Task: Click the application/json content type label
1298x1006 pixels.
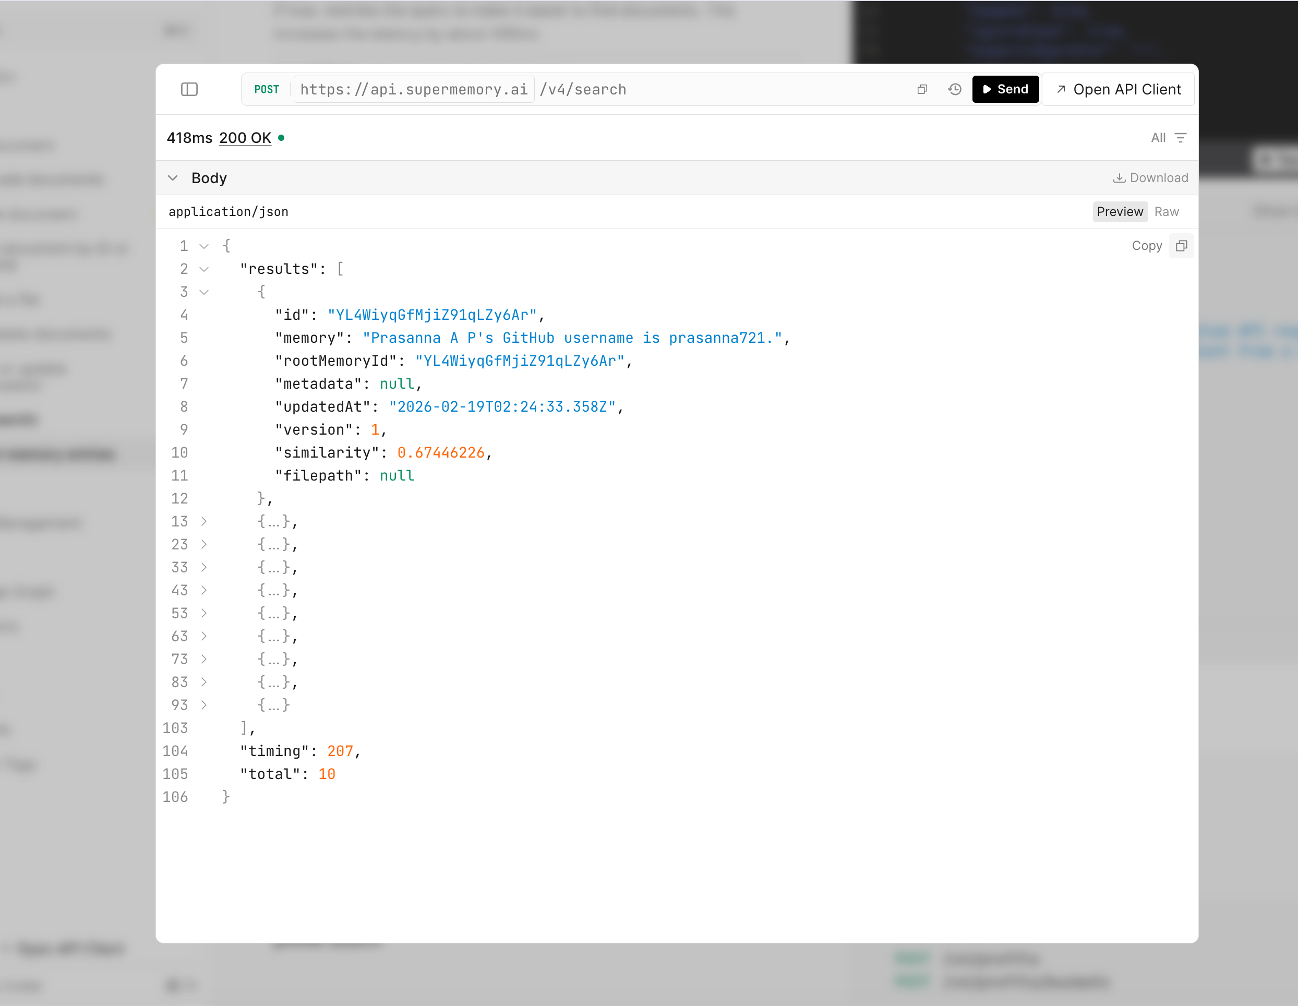Action: pyautogui.click(x=228, y=212)
